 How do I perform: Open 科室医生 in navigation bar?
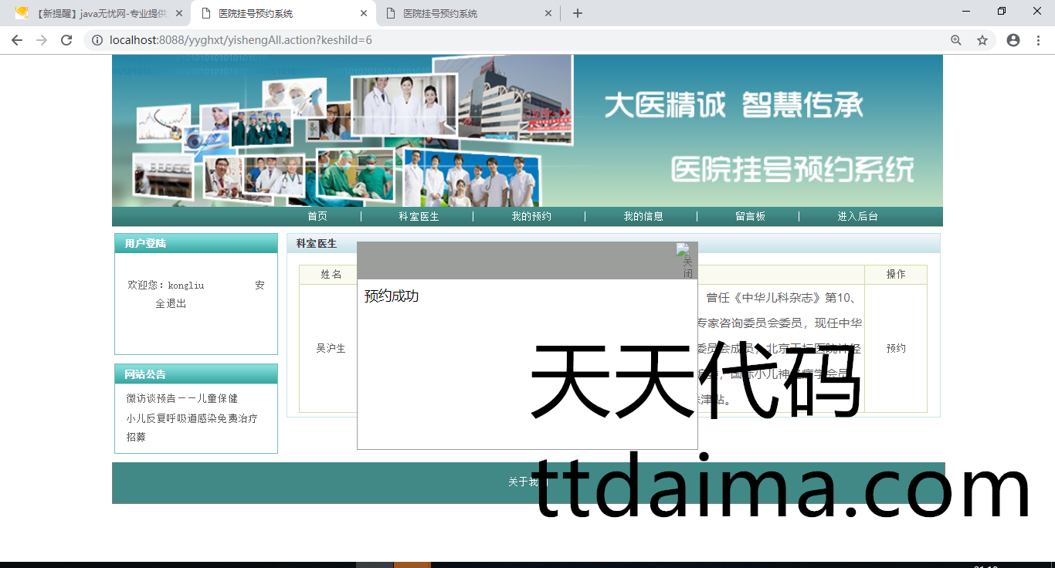419,217
